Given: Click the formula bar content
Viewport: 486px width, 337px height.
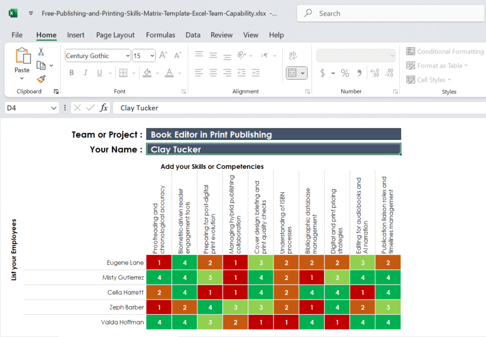Looking at the screenshot, I should tap(299, 107).
